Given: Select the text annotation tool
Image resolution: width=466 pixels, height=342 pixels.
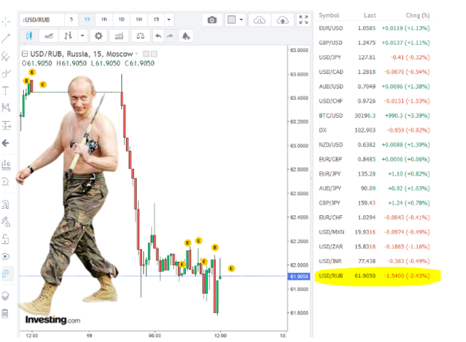Looking at the screenshot, I should [6, 91].
